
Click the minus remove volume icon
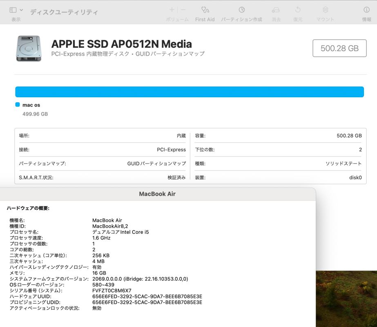[x=183, y=10]
